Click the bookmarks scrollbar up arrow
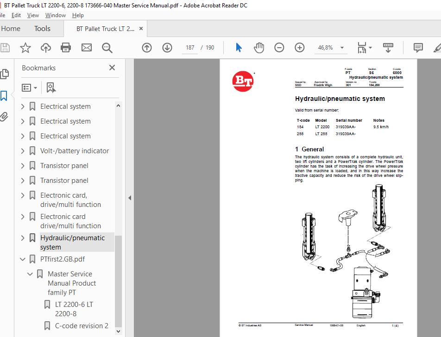 coord(119,106)
